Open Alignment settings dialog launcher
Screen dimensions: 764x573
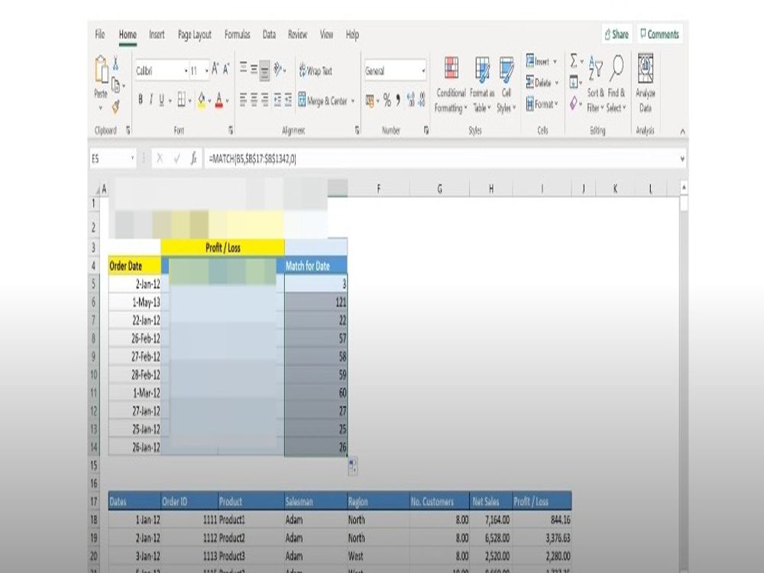[357, 130]
